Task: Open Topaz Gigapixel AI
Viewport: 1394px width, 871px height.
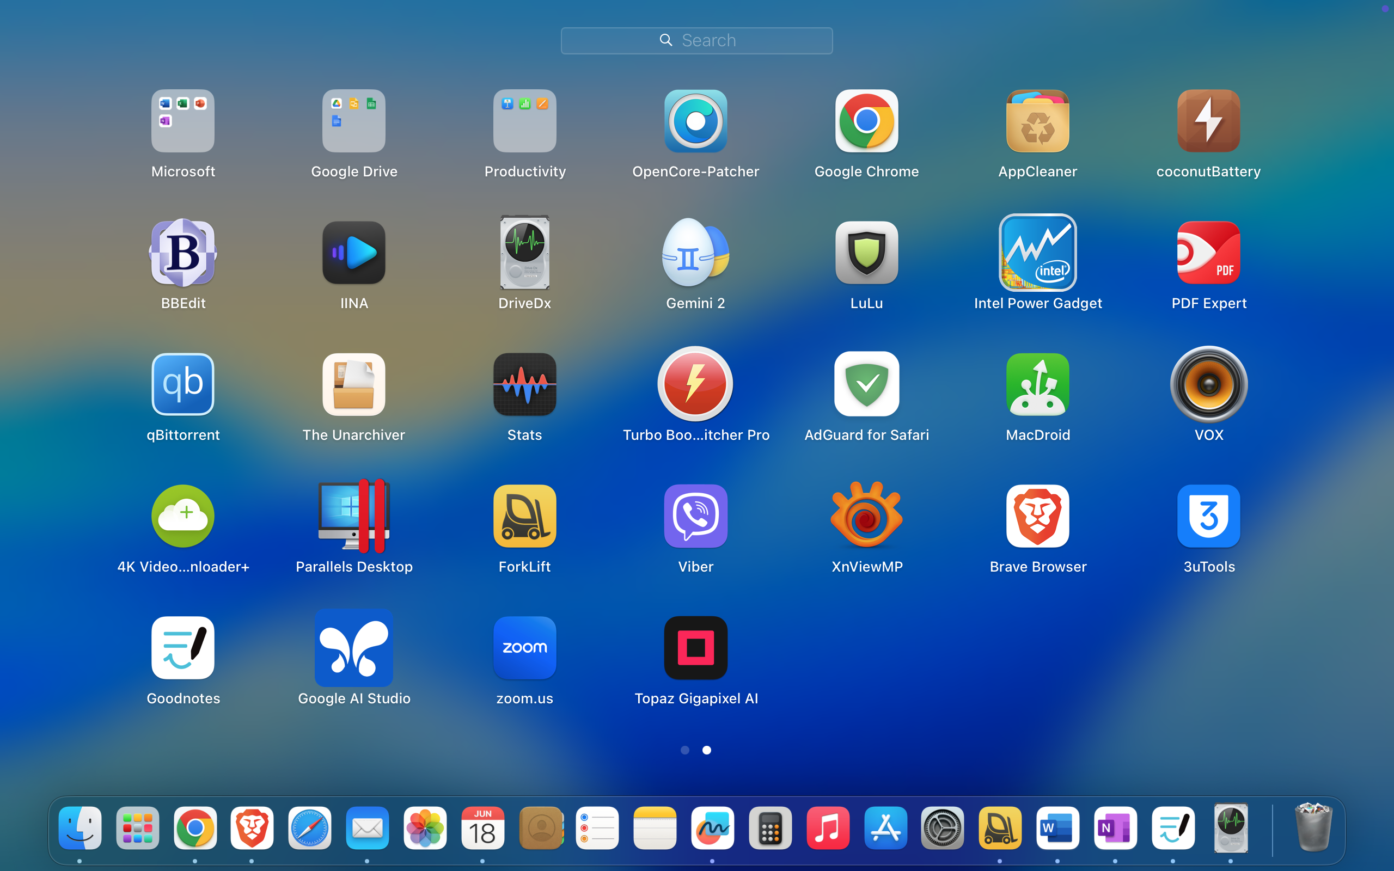Action: [695, 647]
